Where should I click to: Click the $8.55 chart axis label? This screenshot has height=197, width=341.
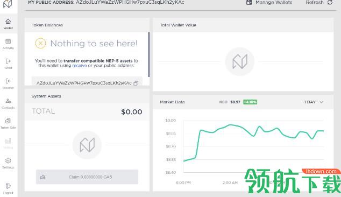171,159
